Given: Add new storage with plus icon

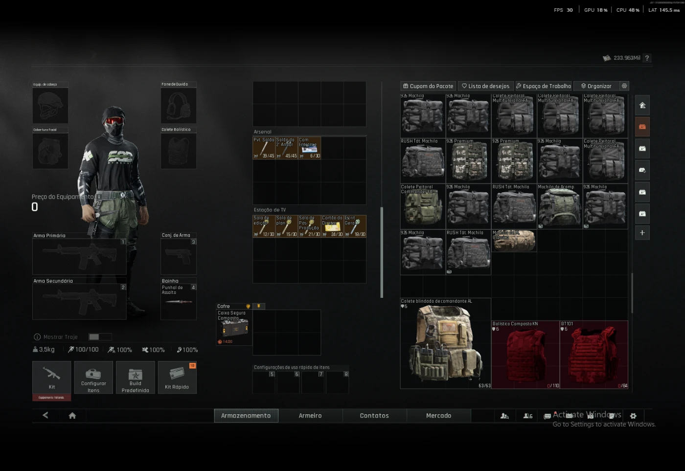Looking at the screenshot, I should (x=642, y=233).
